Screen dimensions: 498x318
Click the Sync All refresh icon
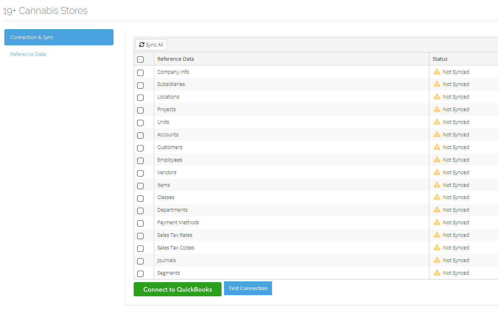point(142,45)
